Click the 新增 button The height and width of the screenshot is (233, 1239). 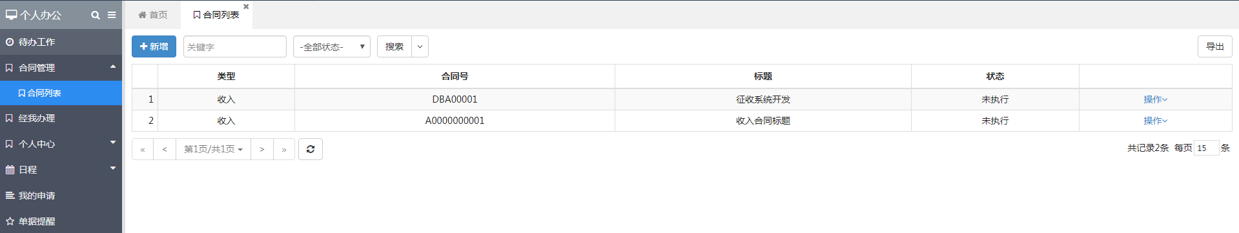coord(154,46)
